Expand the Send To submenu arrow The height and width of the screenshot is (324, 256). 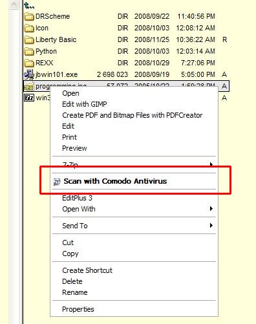[x=211, y=226]
